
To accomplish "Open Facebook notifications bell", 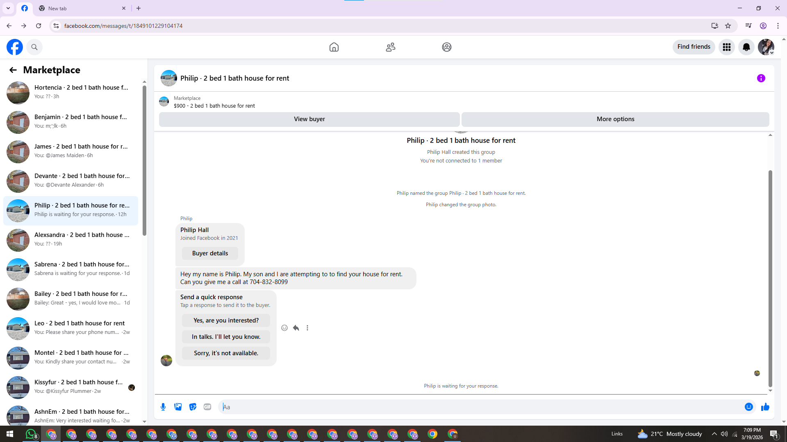I will (x=746, y=47).
